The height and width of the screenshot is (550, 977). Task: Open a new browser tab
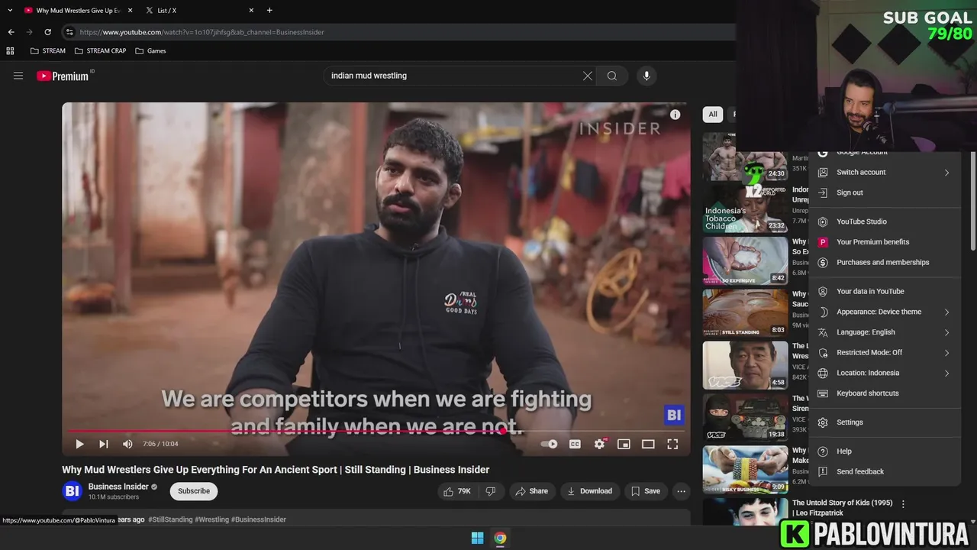269,11
